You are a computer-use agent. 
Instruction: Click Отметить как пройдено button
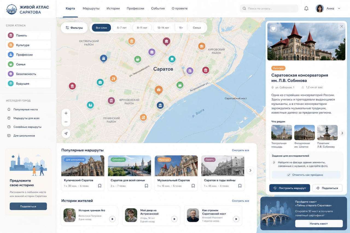[306, 175]
